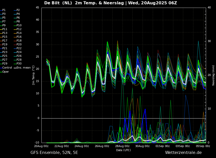Select the P12 legend label
The width and height of the screenshot is (216, 158).
point(19,29)
